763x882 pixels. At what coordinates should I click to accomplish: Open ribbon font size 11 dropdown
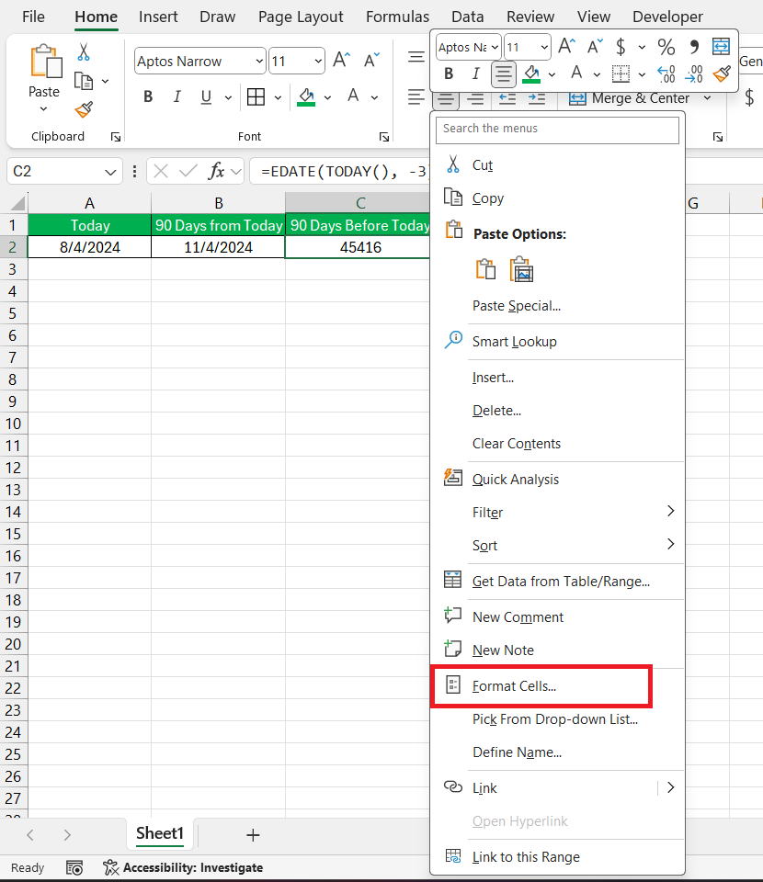tap(318, 61)
